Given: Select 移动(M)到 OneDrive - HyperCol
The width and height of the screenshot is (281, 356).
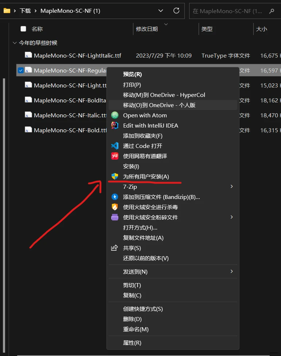Looking at the screenshot, I should point(173,95).
